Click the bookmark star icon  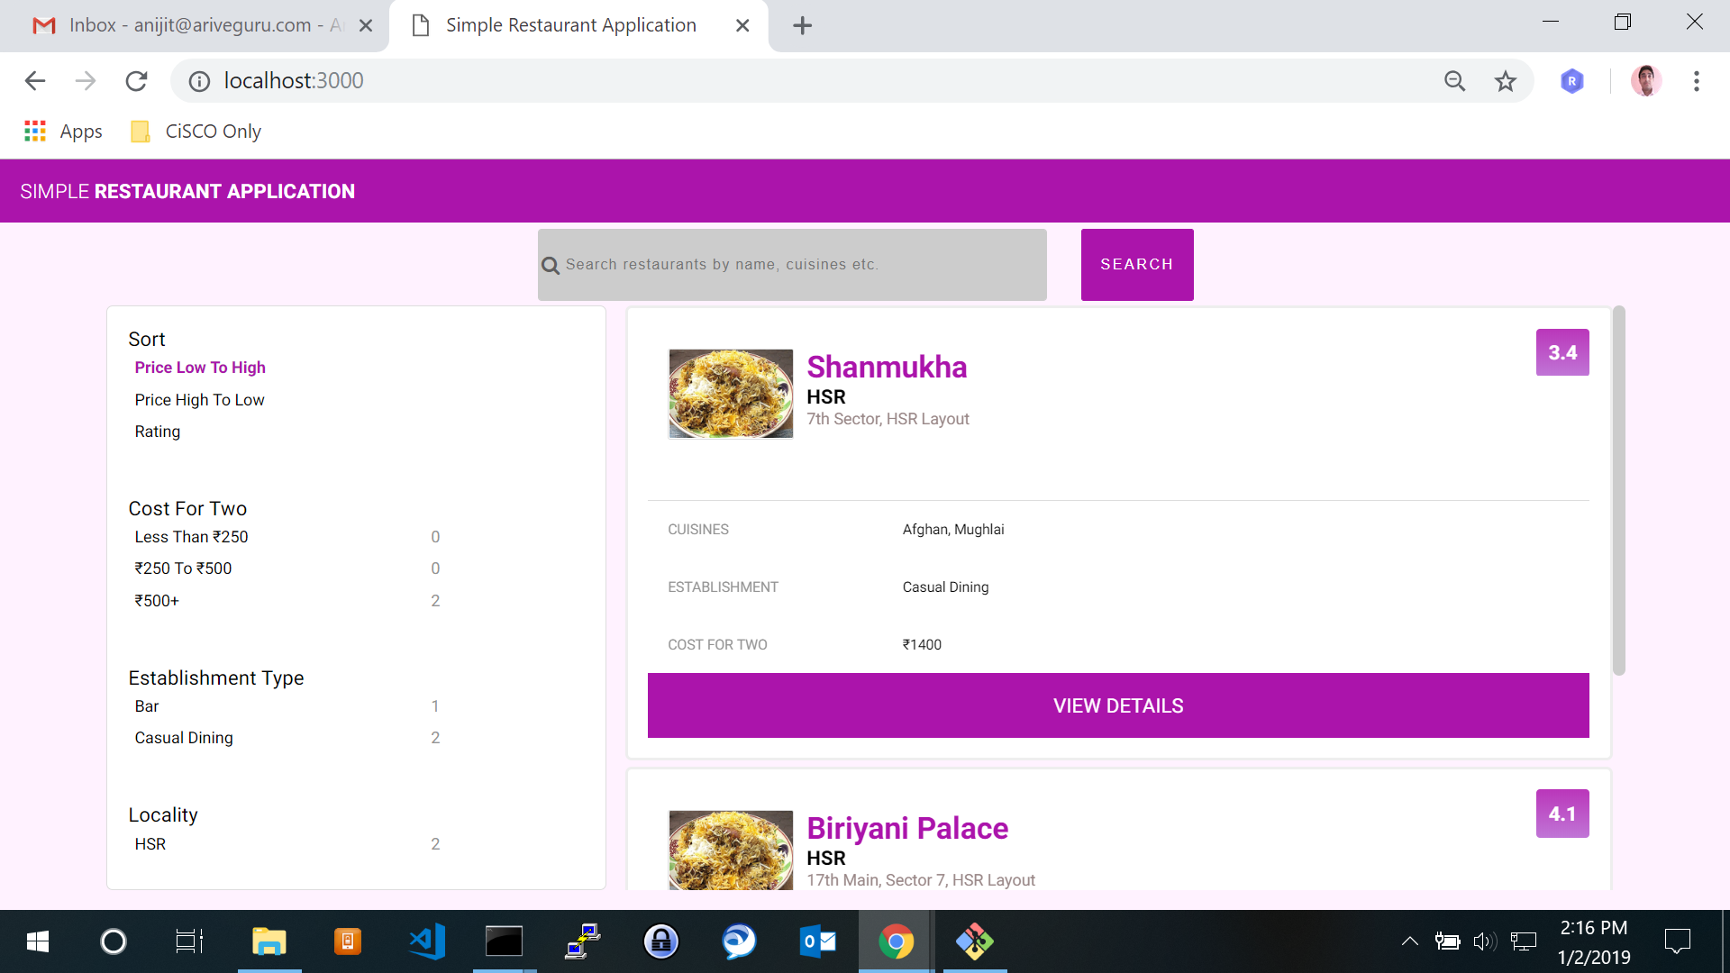[1505, 81]
